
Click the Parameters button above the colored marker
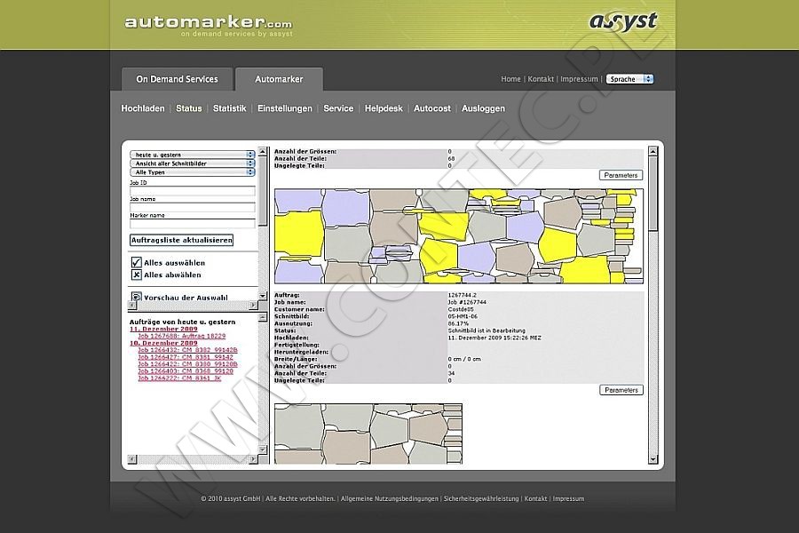[x=621, y=175]
